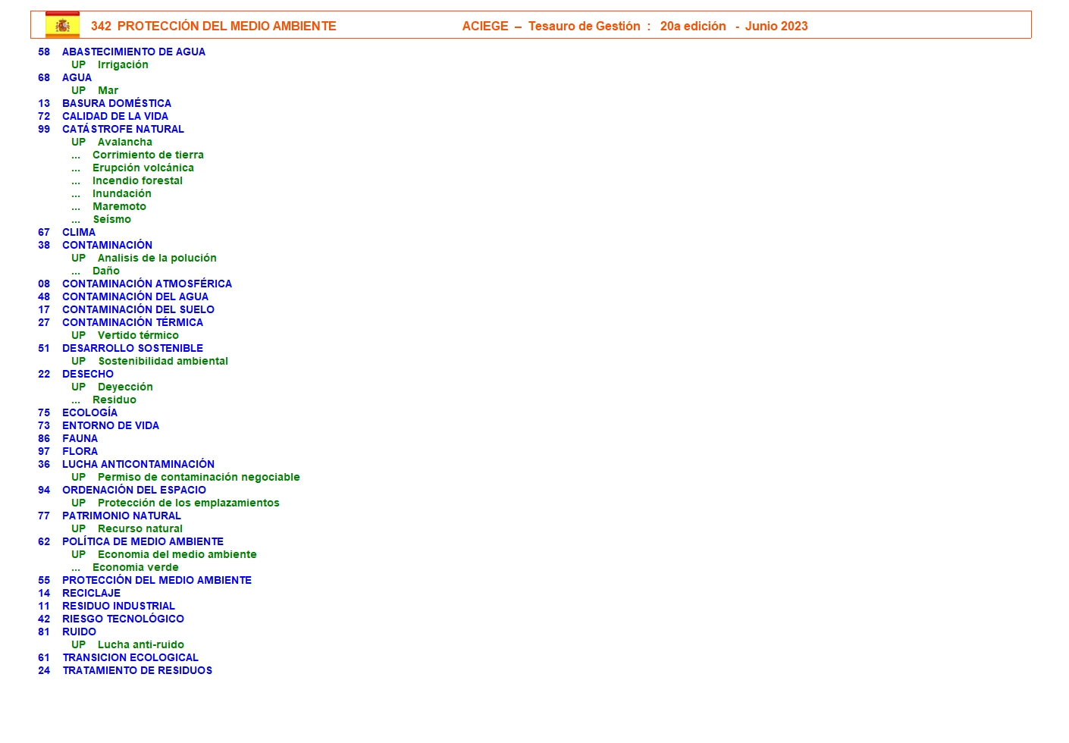Open TRATAMIENTO DE RESIDUOS term
The image size is (1069, 743).
pyautogui.click(x=136, y=670)
